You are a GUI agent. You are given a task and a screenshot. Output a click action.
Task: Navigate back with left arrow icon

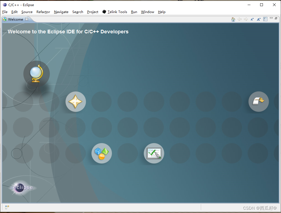click(x=240, y=19)
